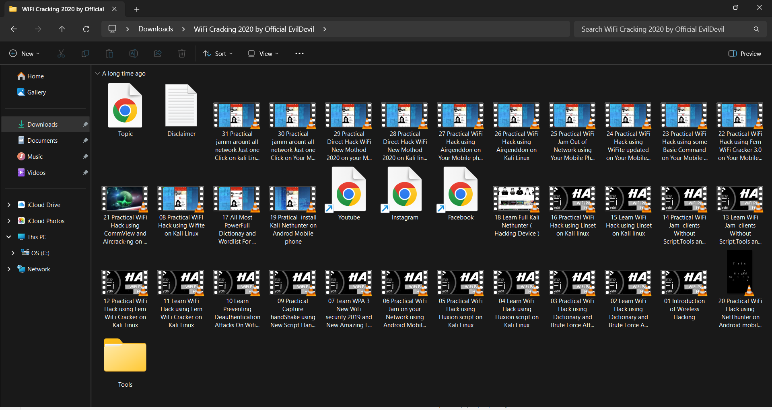Click the search magnifier icon
Viewport: 772px width, 410px height.
756,29
